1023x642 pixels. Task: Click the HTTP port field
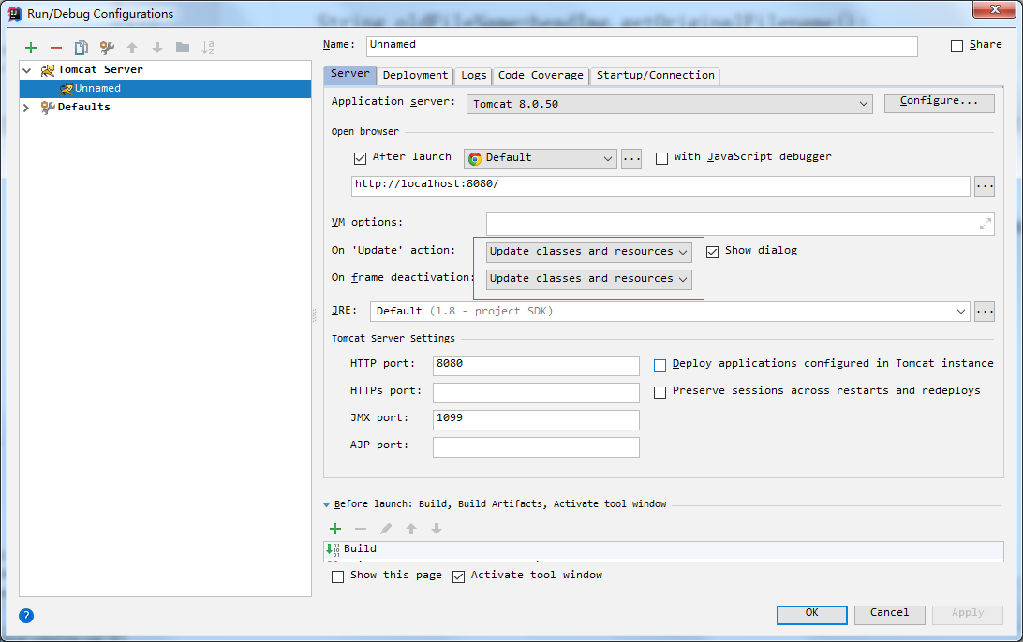[x=536, y=365]
